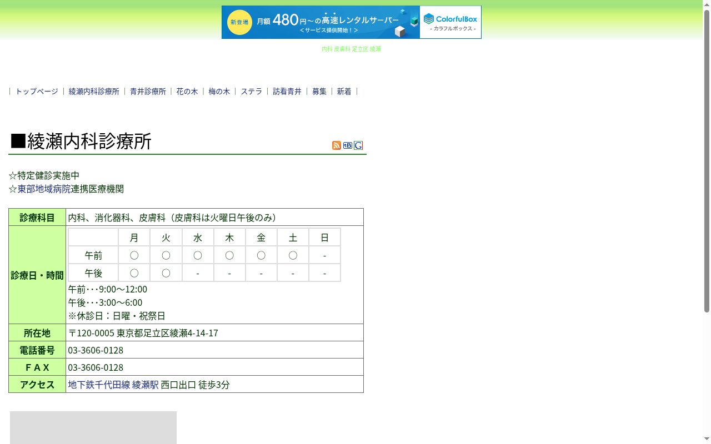Click the 土 column header in the schedule

click(x=293, y=238)
